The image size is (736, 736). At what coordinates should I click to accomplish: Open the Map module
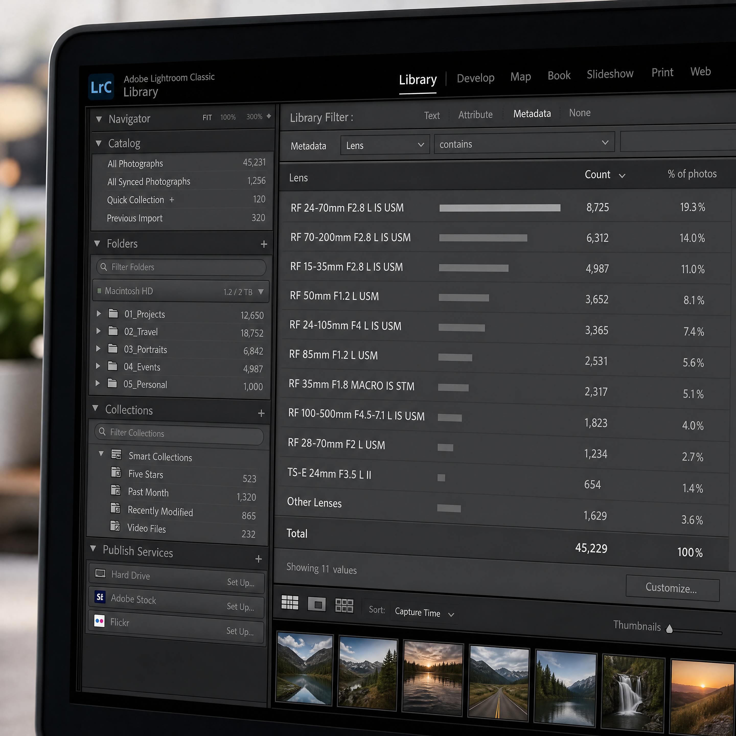tap(520, 77)
